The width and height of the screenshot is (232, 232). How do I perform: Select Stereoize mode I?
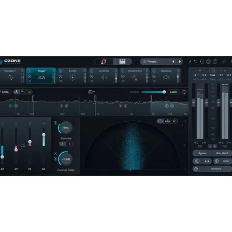click(x=63, y=144)
